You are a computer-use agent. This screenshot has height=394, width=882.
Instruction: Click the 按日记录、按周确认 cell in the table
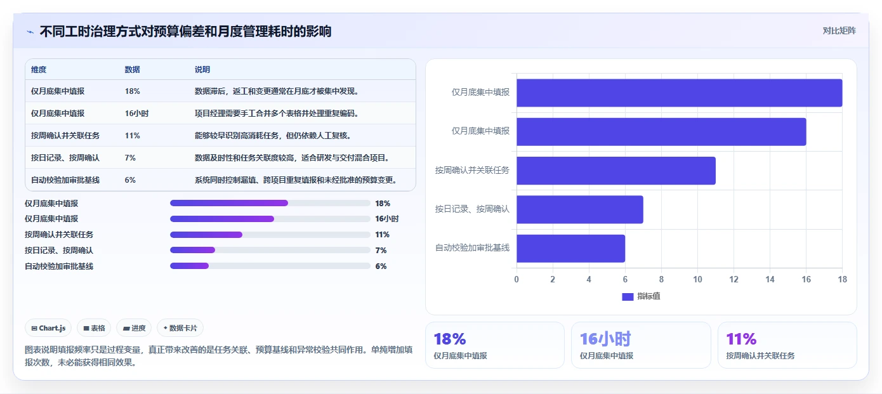click(x=65, y=158)
